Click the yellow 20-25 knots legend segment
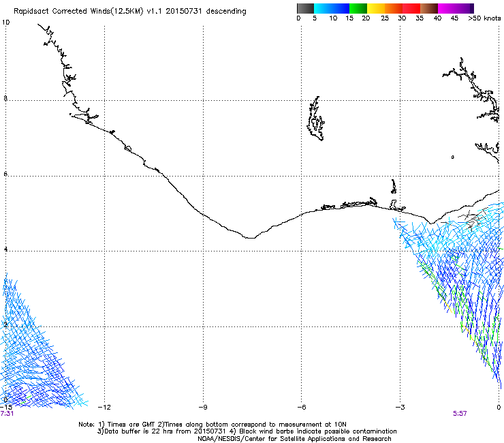This screenshot has width=504, height=443. point(376,8)
